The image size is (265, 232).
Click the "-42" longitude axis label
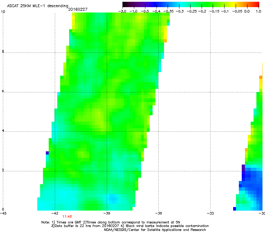click(x=55, y=213)
